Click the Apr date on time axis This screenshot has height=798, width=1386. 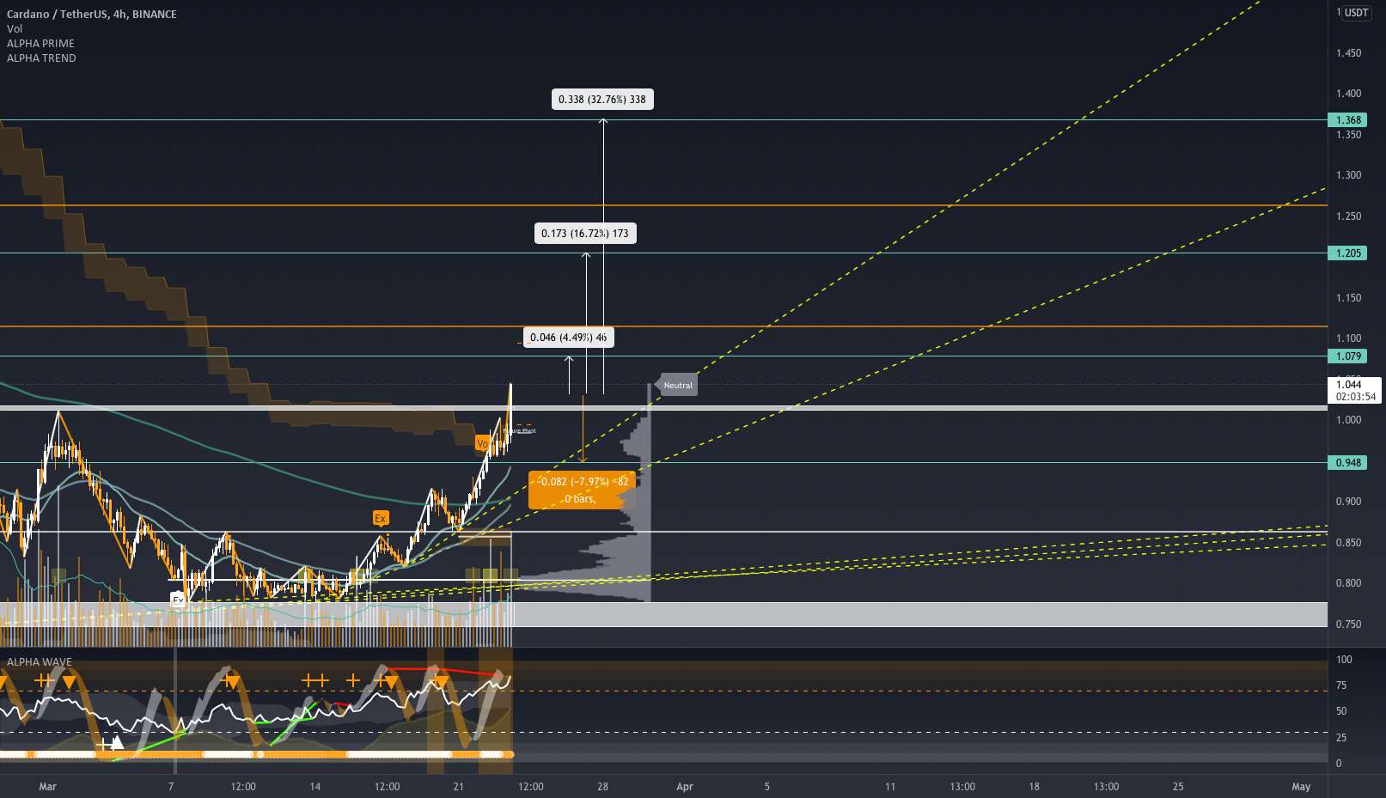tap(685, 787)
